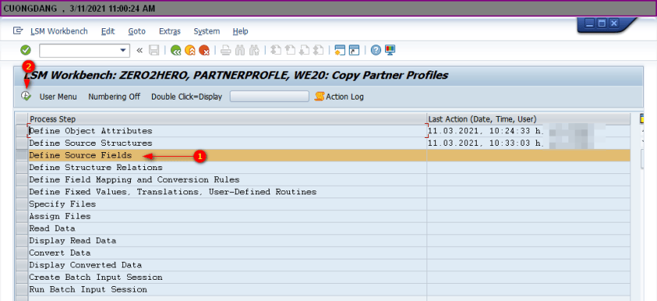Select Define Fixed Values, Translations, User-Defined Routines

[x=227, y=192]
